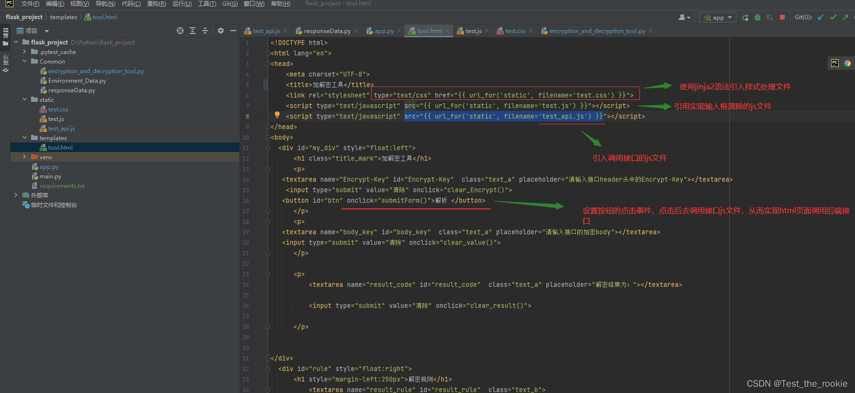The image size is (855, 393).
Task: Open the 运行(U) menu
Action: (182, 4)
